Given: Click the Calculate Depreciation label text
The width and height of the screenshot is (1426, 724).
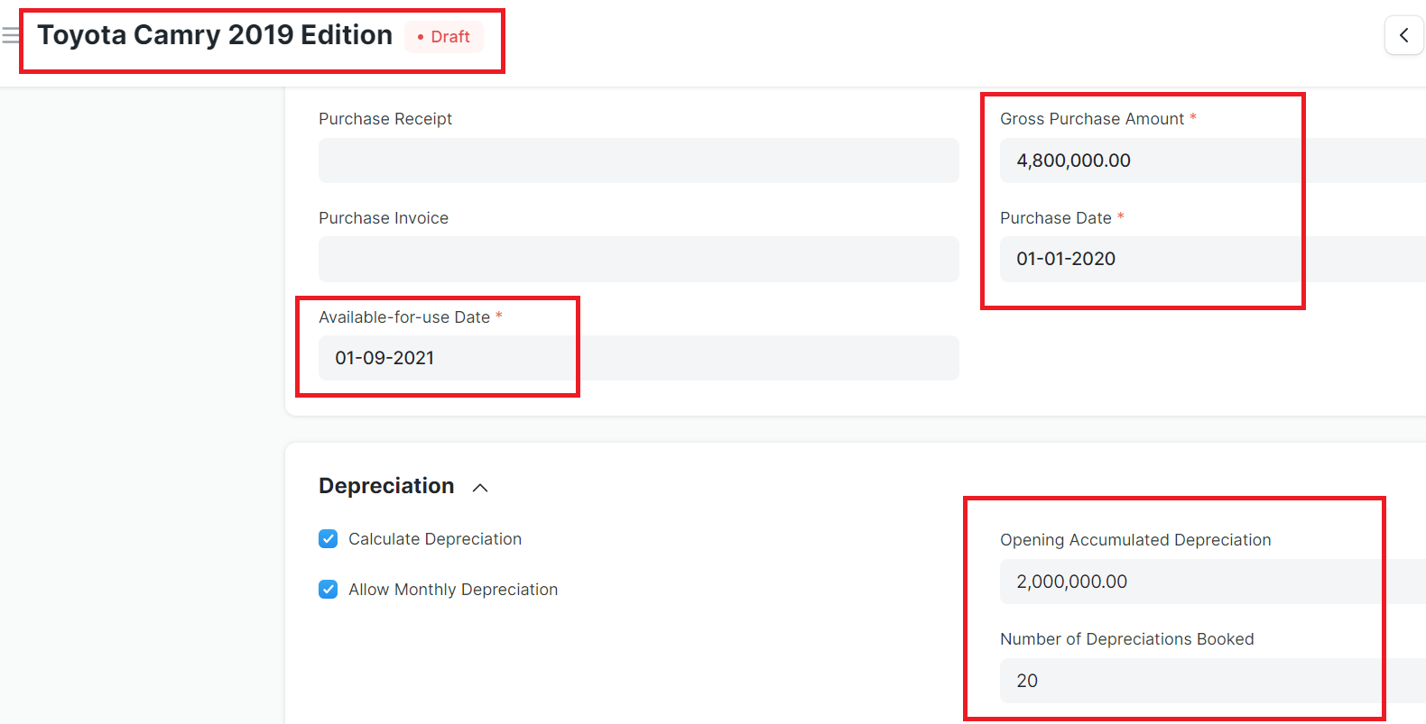Looking at the screenshot, I should click(x=434, y=538).
